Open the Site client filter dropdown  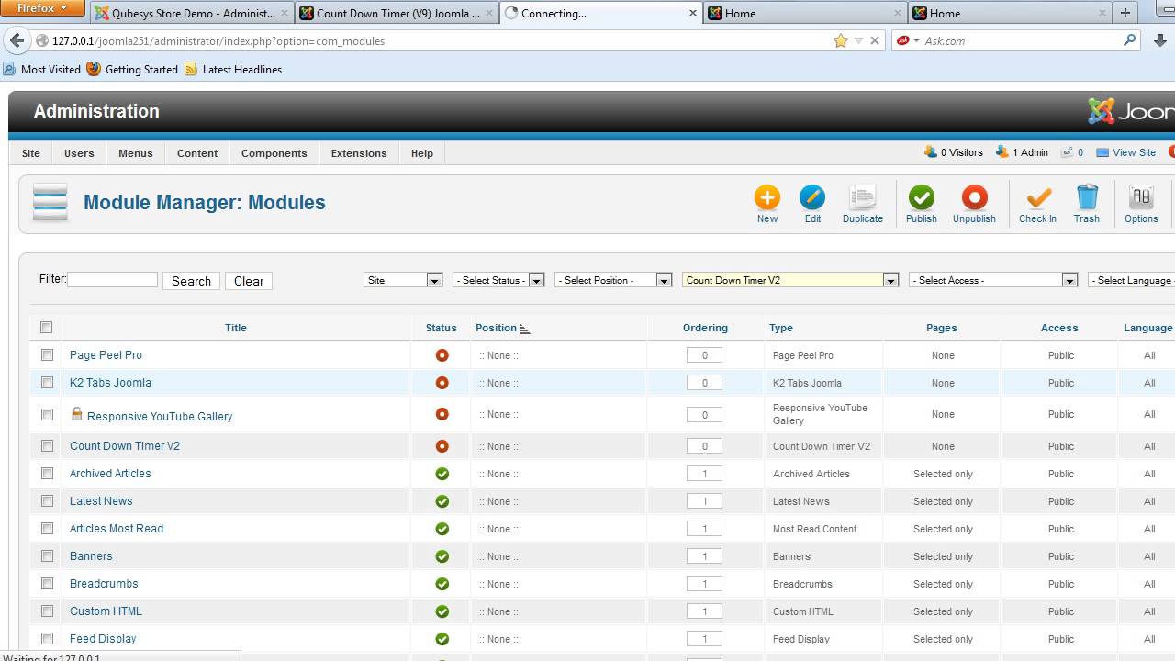403,280
